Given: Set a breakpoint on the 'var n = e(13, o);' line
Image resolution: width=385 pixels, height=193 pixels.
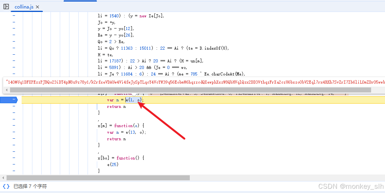Looking at the screenshot, I should click(x=14, y=132).
